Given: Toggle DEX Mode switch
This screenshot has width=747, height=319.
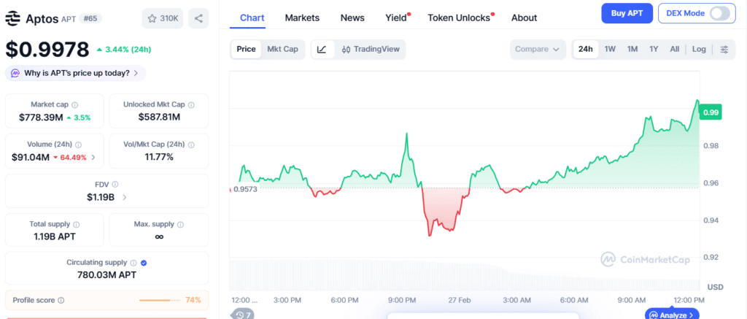Looking at the screenshot, I should pos(719,13).
